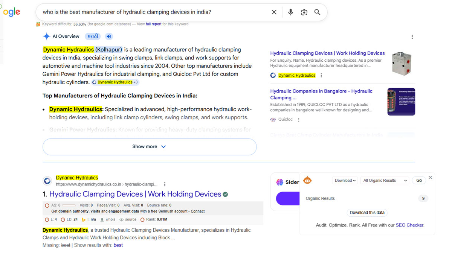Click the dynamichydraulics.co.in URL breadcrumb
452x263 pixels.
click(x=107, y=184)
